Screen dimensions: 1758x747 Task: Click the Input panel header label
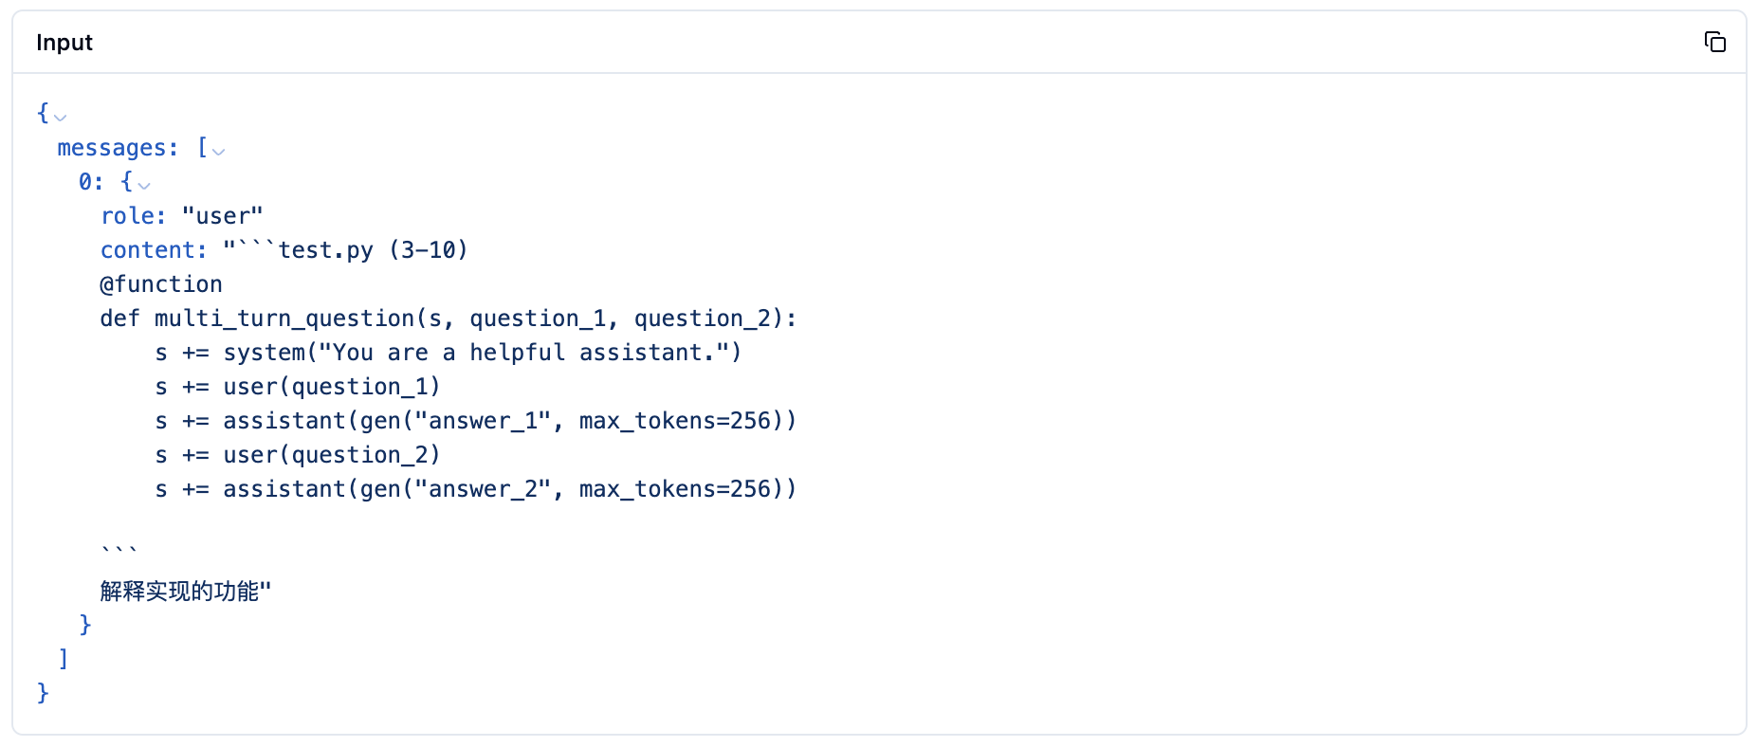[64, 43]
